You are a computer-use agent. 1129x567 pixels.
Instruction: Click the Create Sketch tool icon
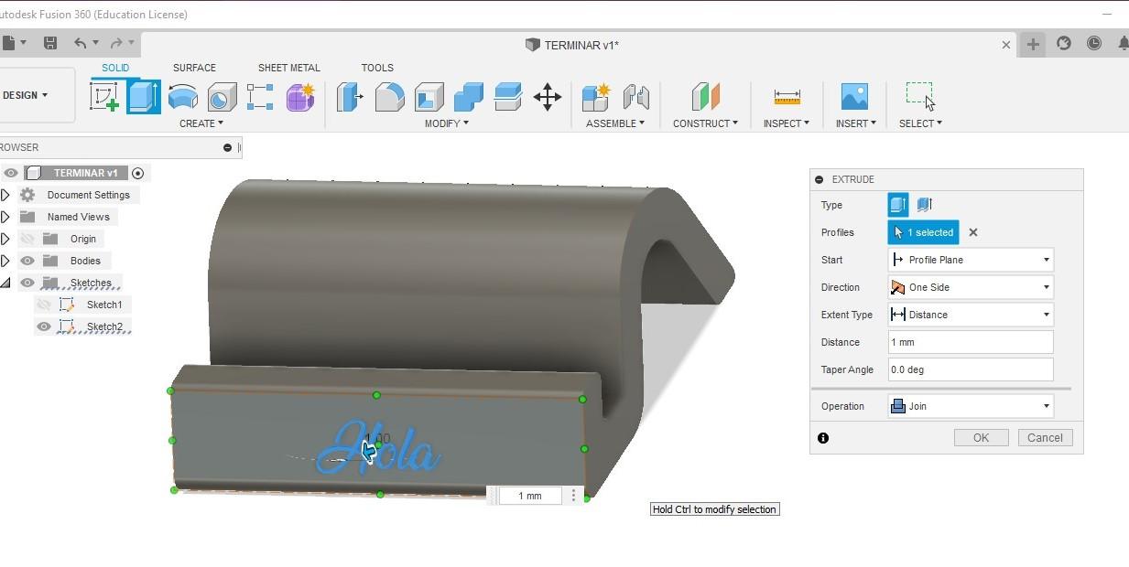104,96
